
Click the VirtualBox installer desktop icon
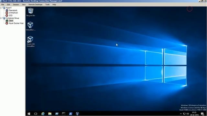[x=30, y=26]
